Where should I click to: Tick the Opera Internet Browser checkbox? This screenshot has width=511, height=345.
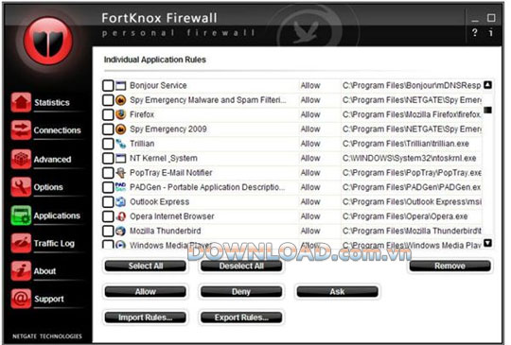tap(108, 216)
